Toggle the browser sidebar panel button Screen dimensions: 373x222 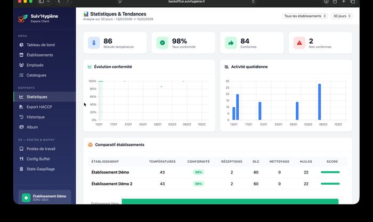[x=42, y=2]
